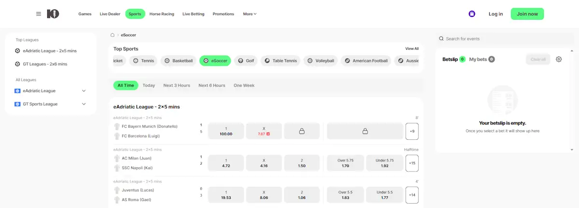
Task: Click the home breadcrumb icon
Action: (x=112, y=35)
